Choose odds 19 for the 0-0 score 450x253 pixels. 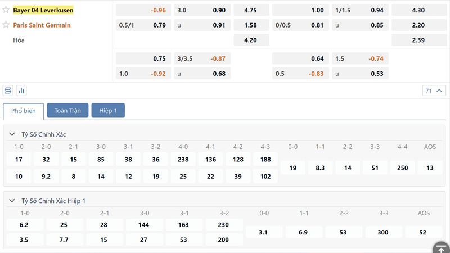(x=293, y=168)
